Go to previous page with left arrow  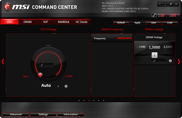(3, 62)
